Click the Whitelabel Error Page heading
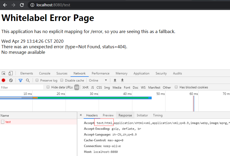The height and width of the screenshot is (156, 230). coord(48,18)
